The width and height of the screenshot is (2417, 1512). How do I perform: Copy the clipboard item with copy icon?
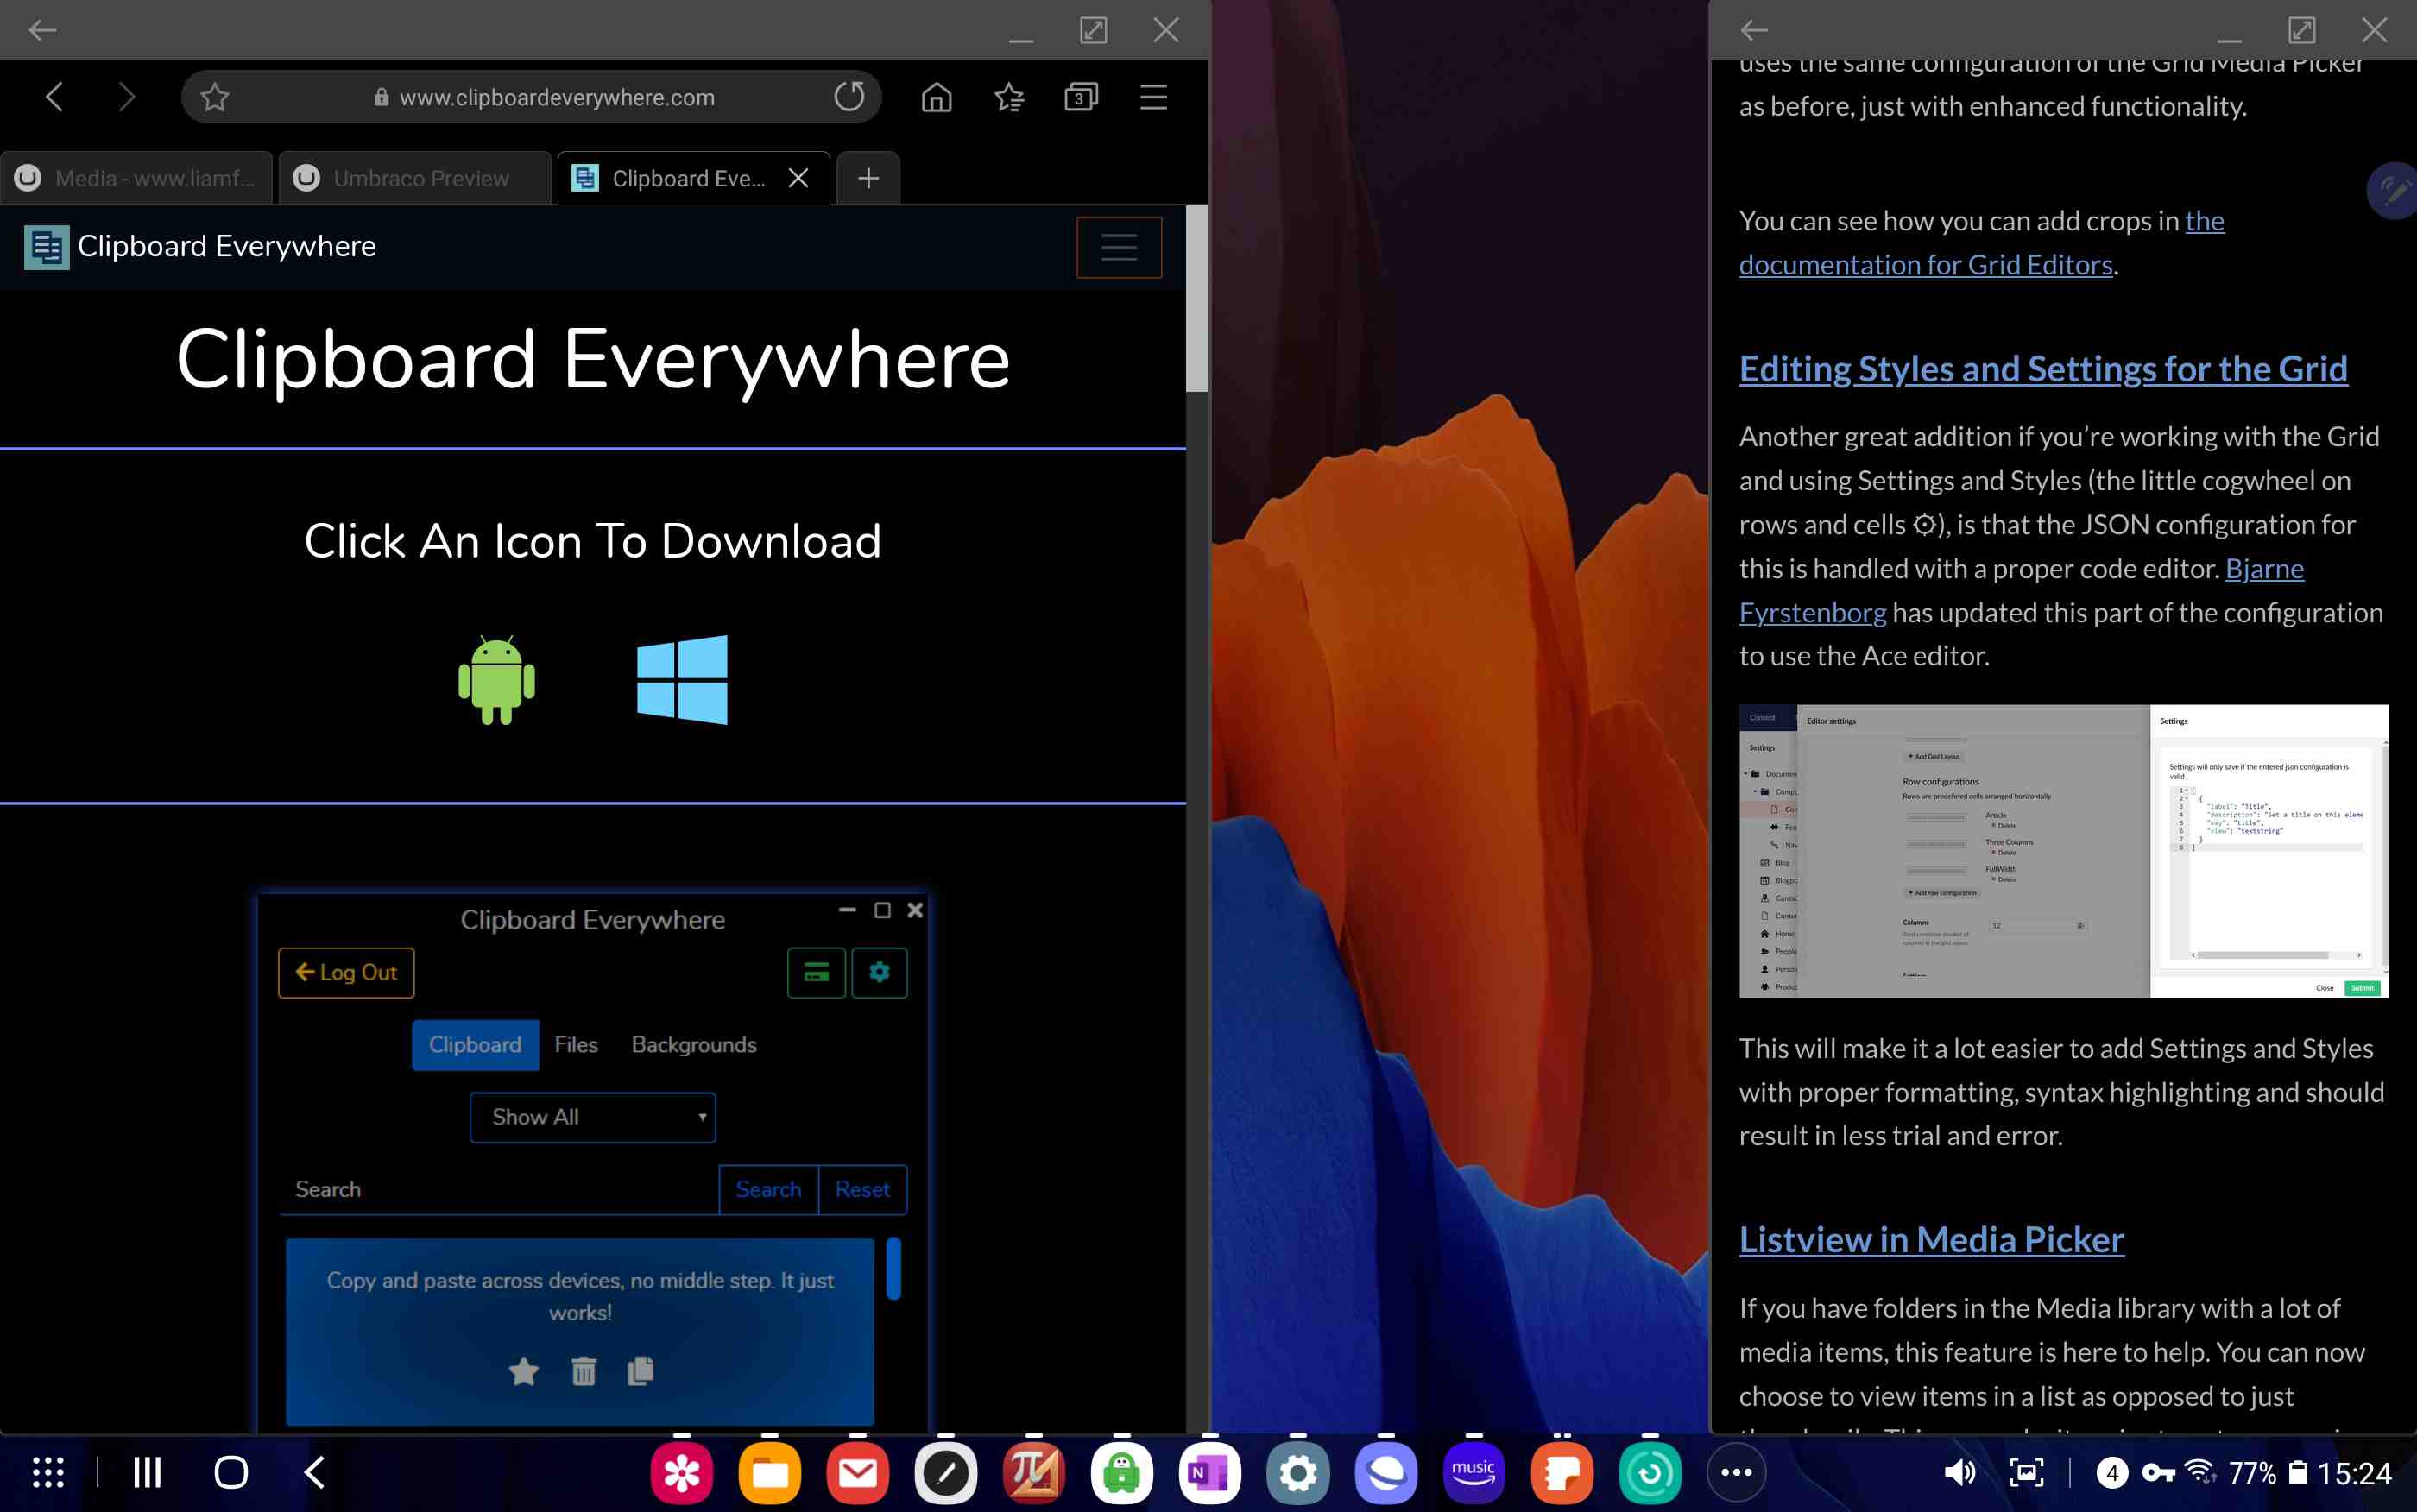(641, 1371)
